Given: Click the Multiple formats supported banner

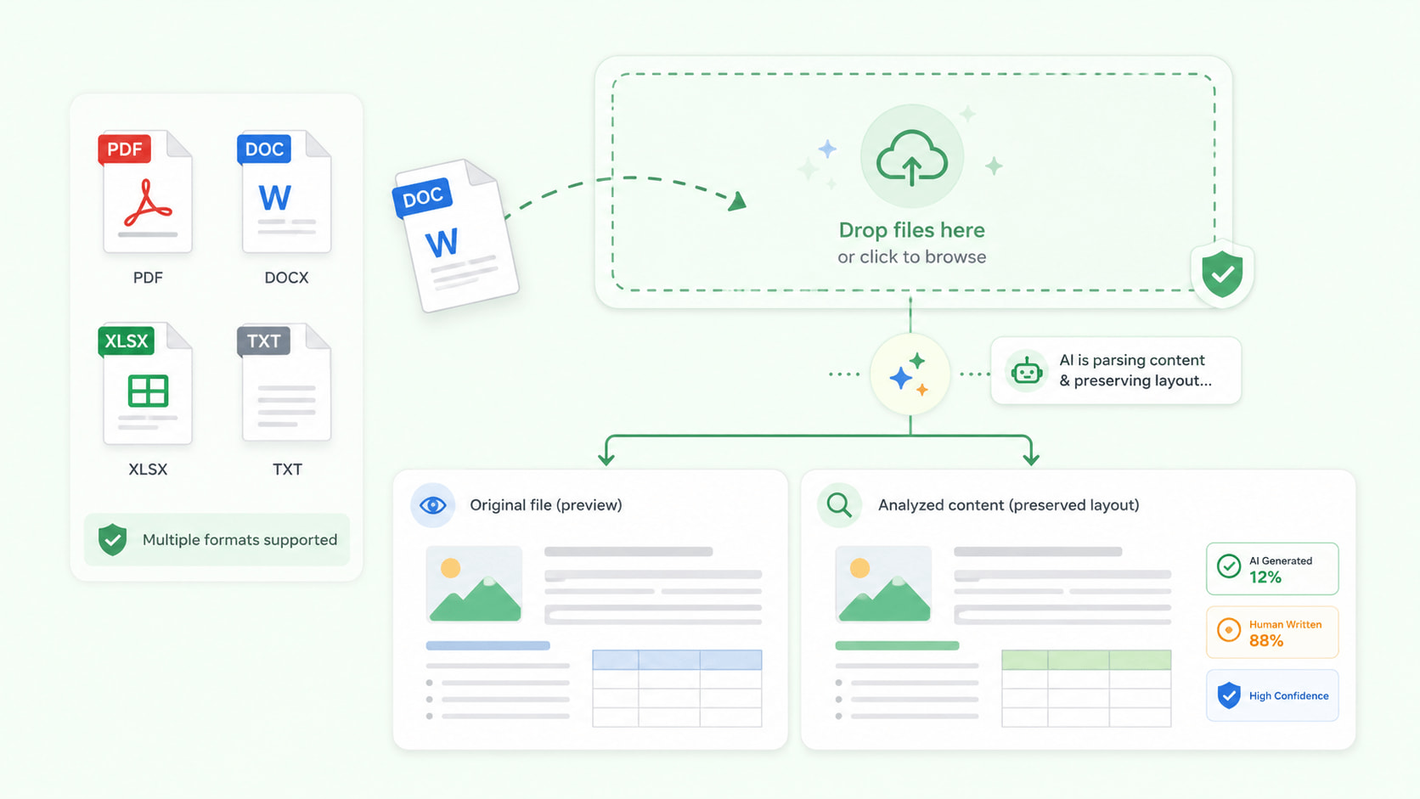Looking at the screenshot, I should pyautogui.click(x=217, y=539).
